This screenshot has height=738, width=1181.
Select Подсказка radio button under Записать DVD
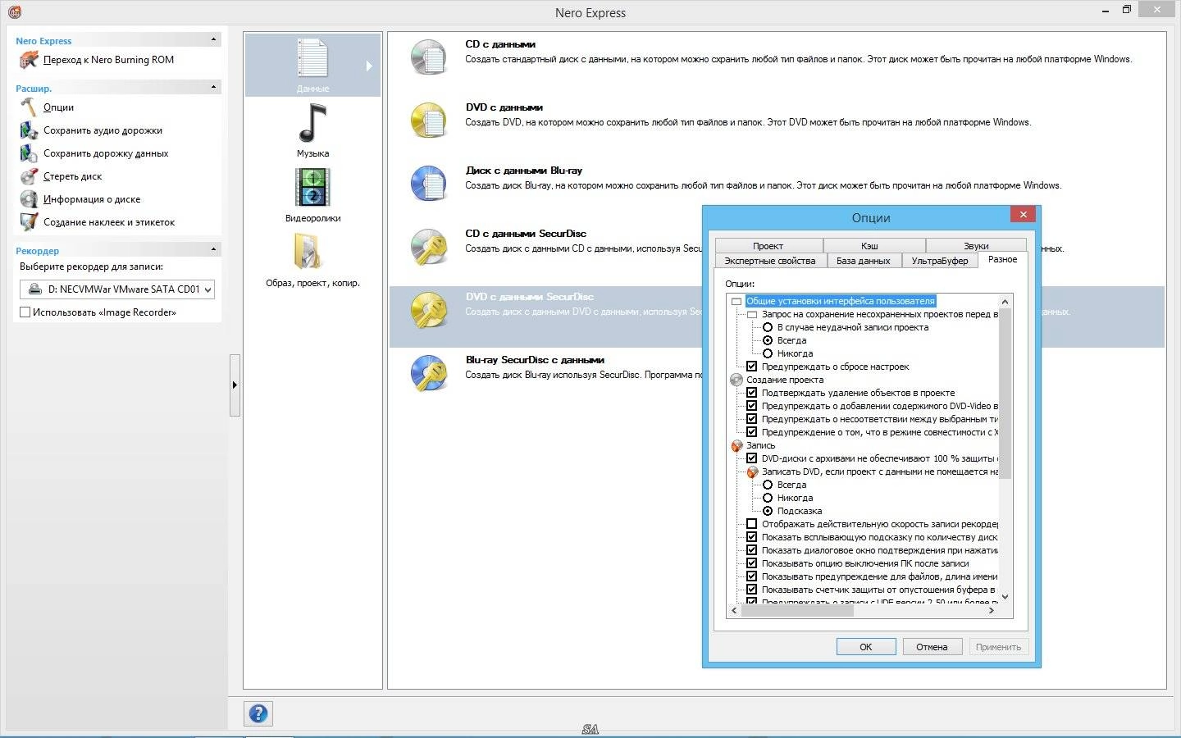pos(768,511)
